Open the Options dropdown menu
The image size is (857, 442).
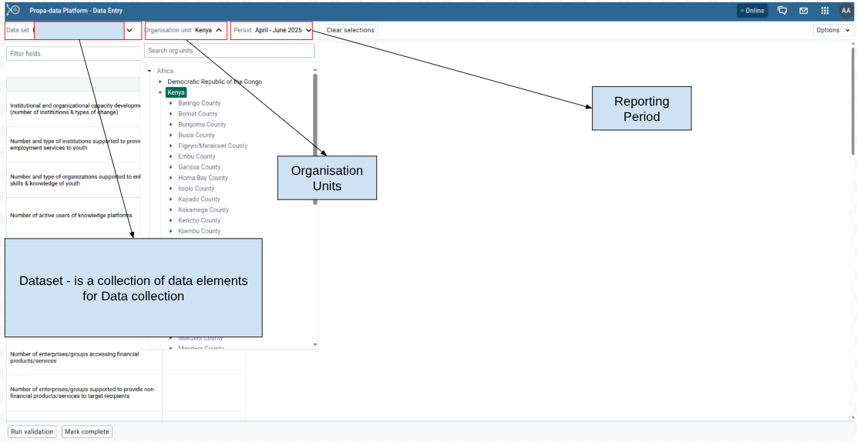click(x=833, y=30)
